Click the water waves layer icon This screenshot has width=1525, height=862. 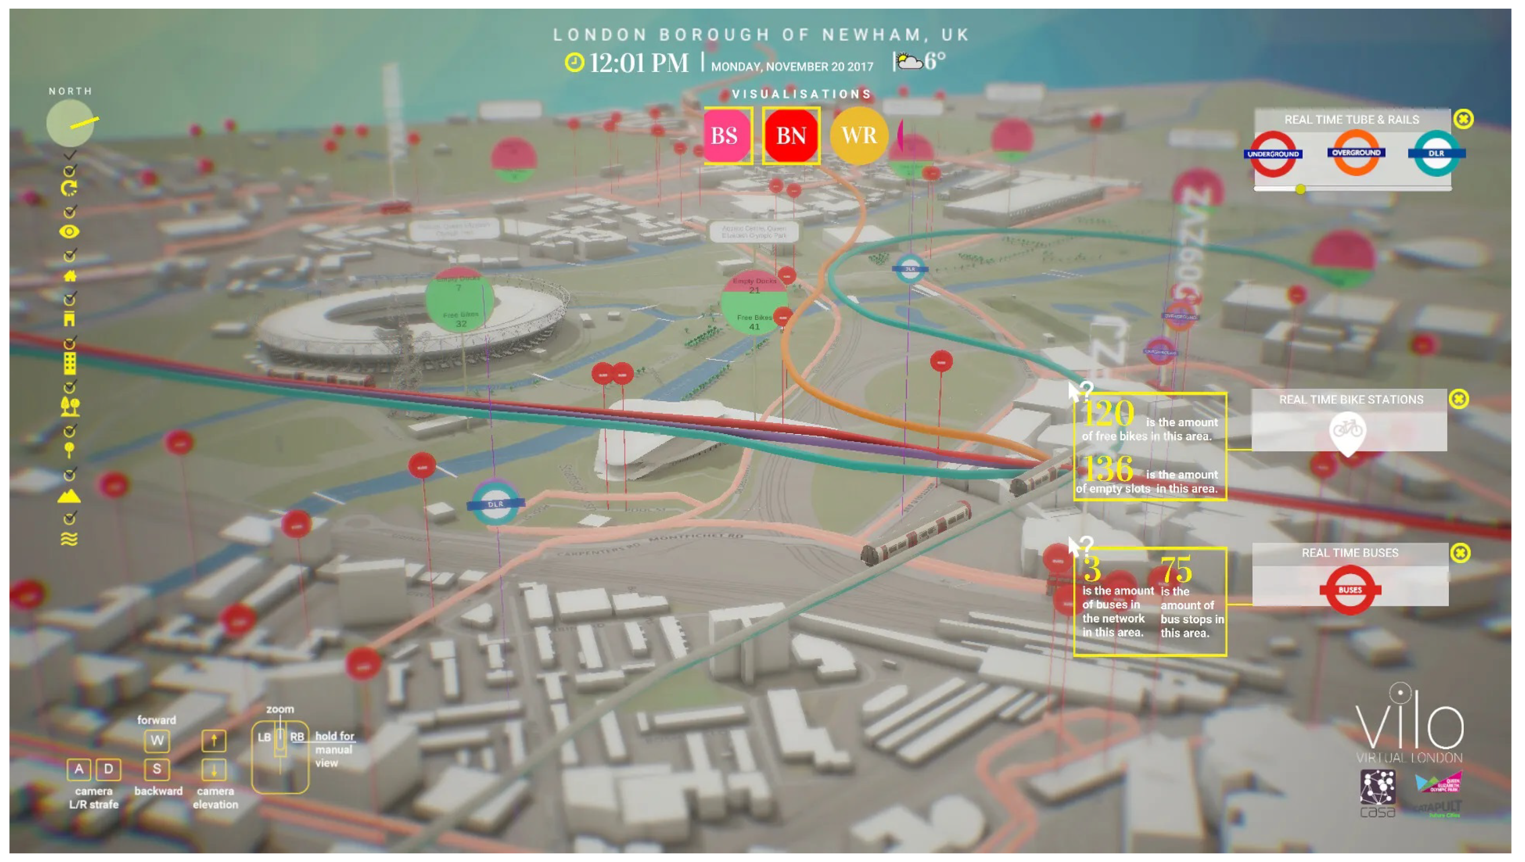(x=69, y=539)
